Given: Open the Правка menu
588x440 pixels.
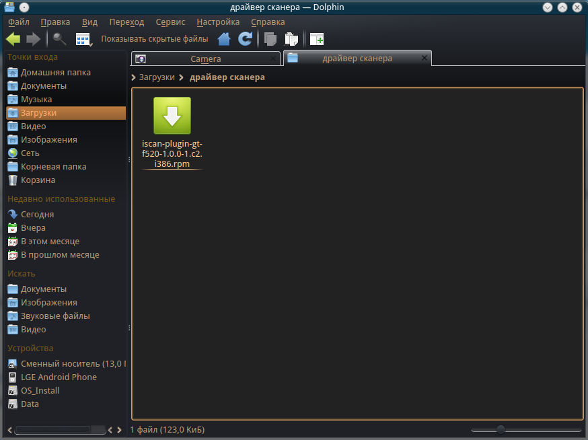Looking at the screenshot, I should [55, 22].
